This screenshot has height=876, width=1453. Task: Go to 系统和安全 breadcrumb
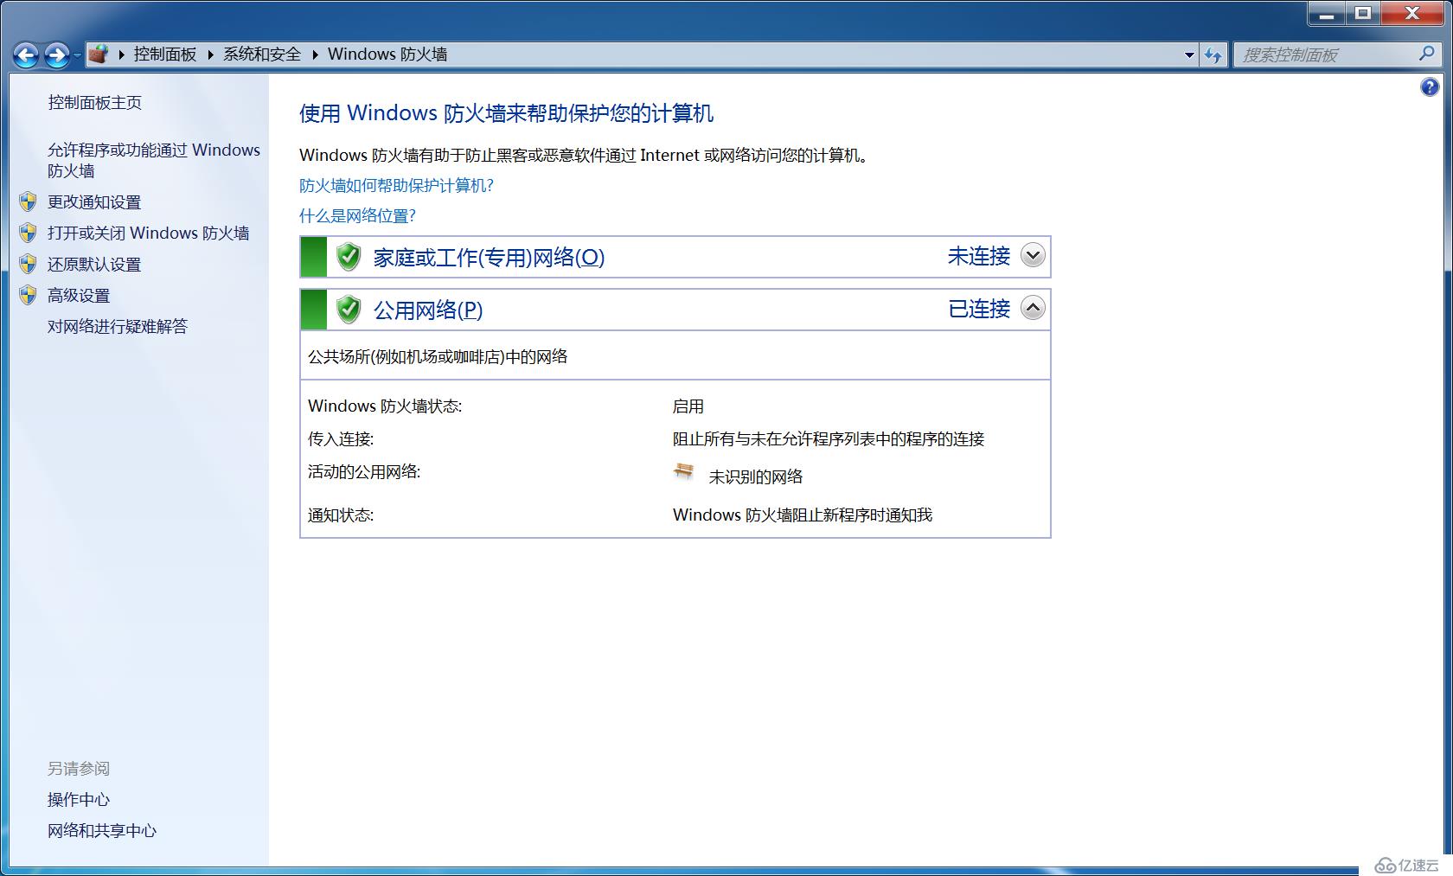(262, 54)
